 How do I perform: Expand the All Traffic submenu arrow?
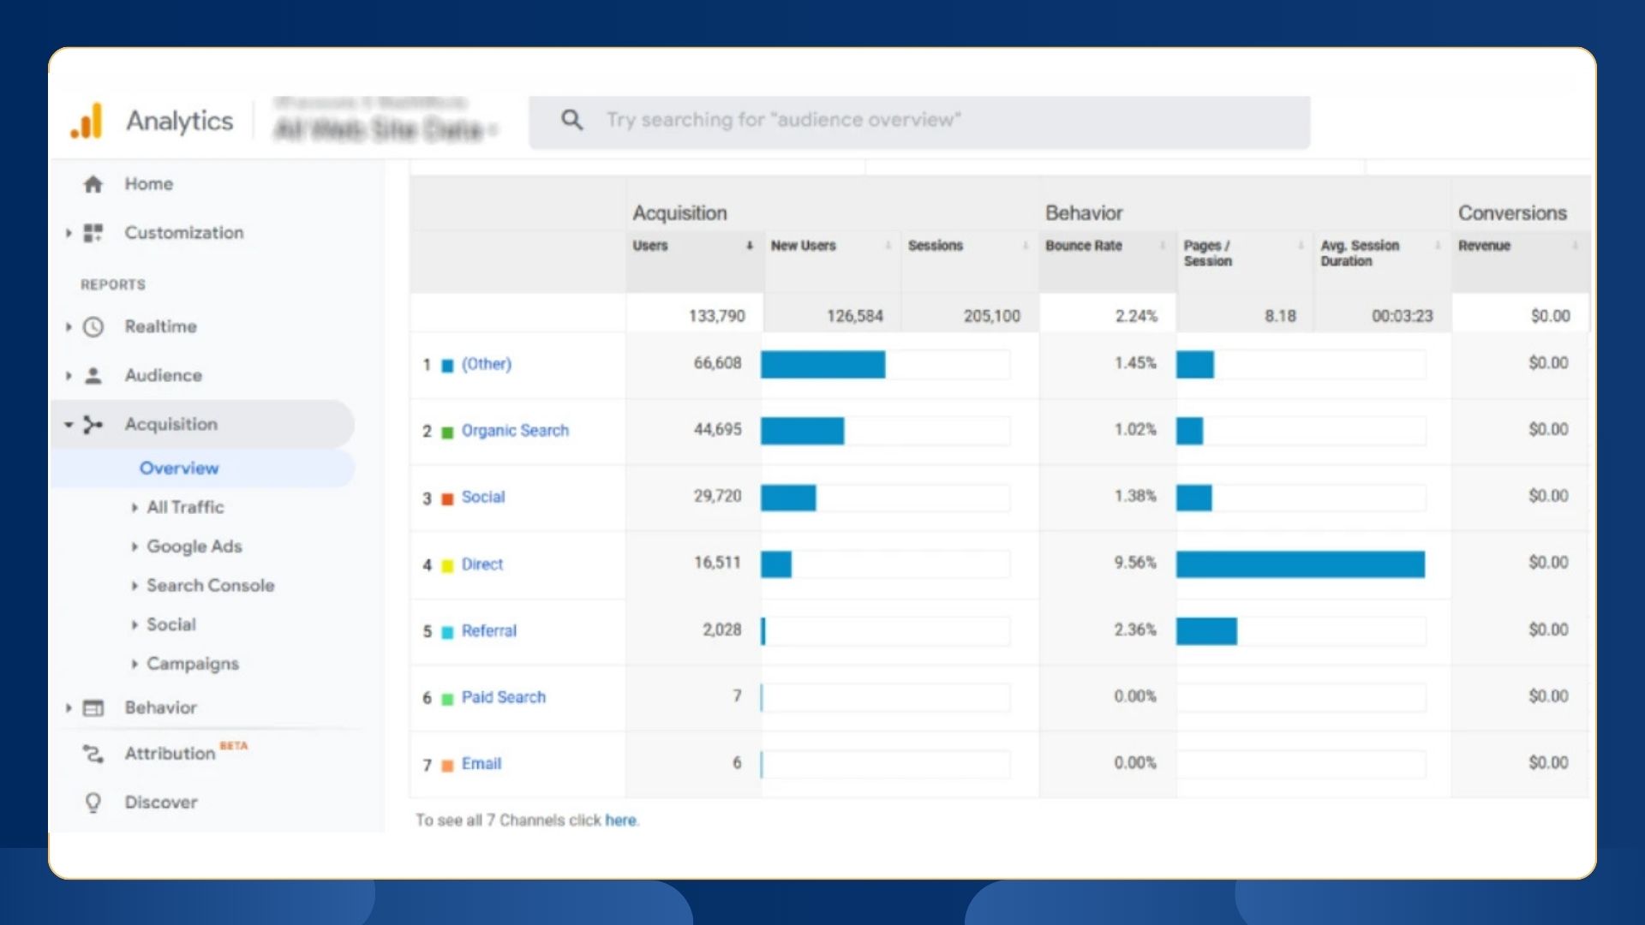click(x=135, y=508)
